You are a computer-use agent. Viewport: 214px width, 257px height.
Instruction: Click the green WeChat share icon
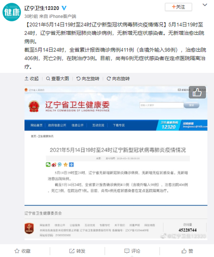click(x=48, y=165)
